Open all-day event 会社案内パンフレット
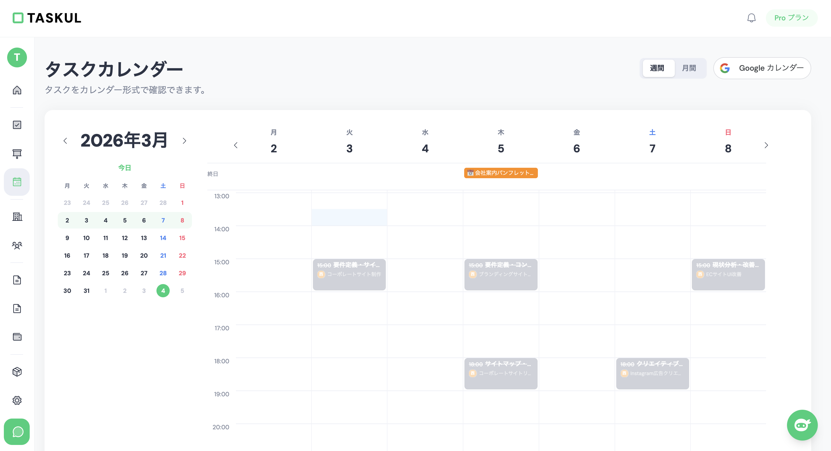Image resolution: width=831 pixels, height=451 pixels. point(501,173)
